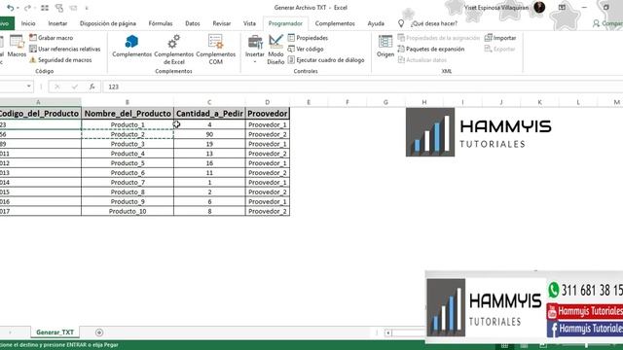
Task: Select the quantity cell with 19
Action: tap(209, 144)
